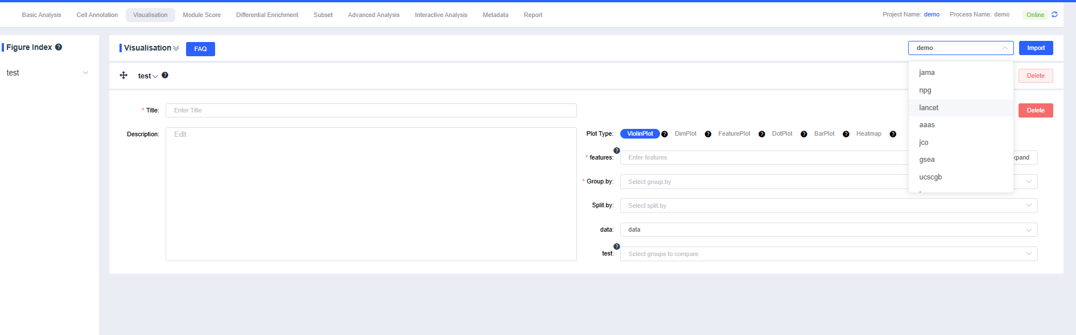Click the FAQ button

click(200, 49)
